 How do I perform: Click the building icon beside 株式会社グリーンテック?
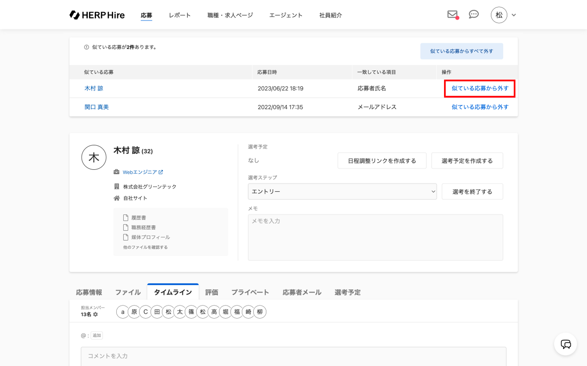click(x=117, y=187)
